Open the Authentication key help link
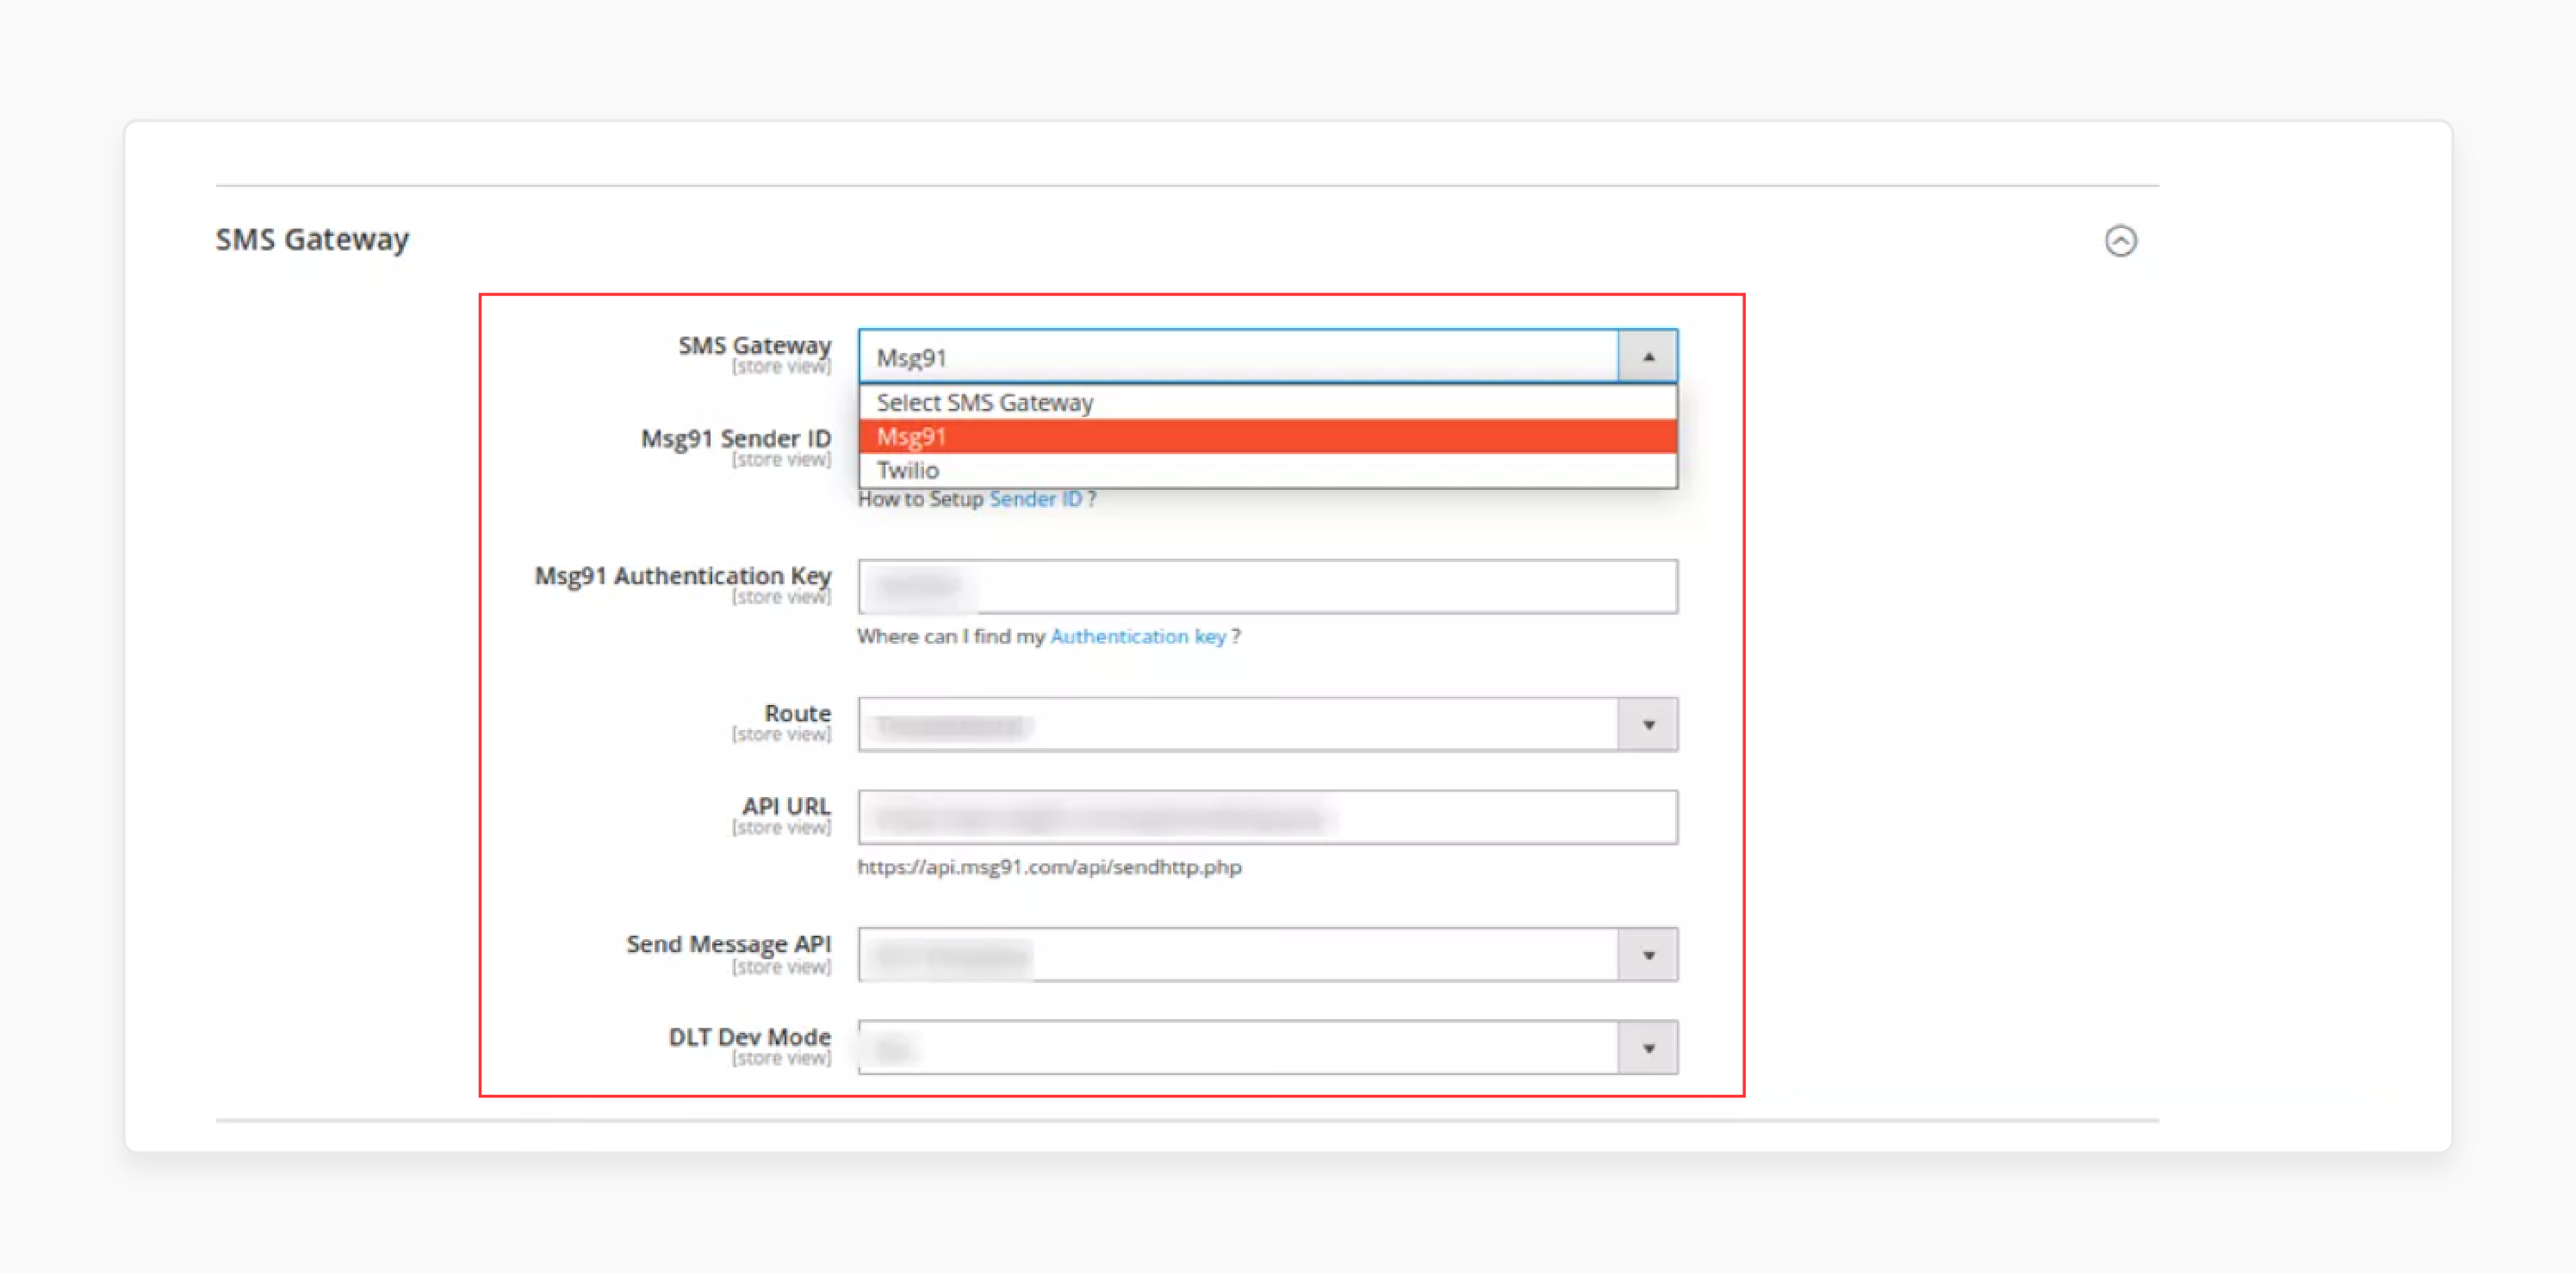The height and width of the screenshot is (1274, 2576). click(x=1138, y=636)
